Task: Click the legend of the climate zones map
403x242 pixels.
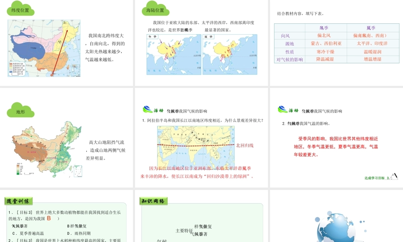Action: 17,69
